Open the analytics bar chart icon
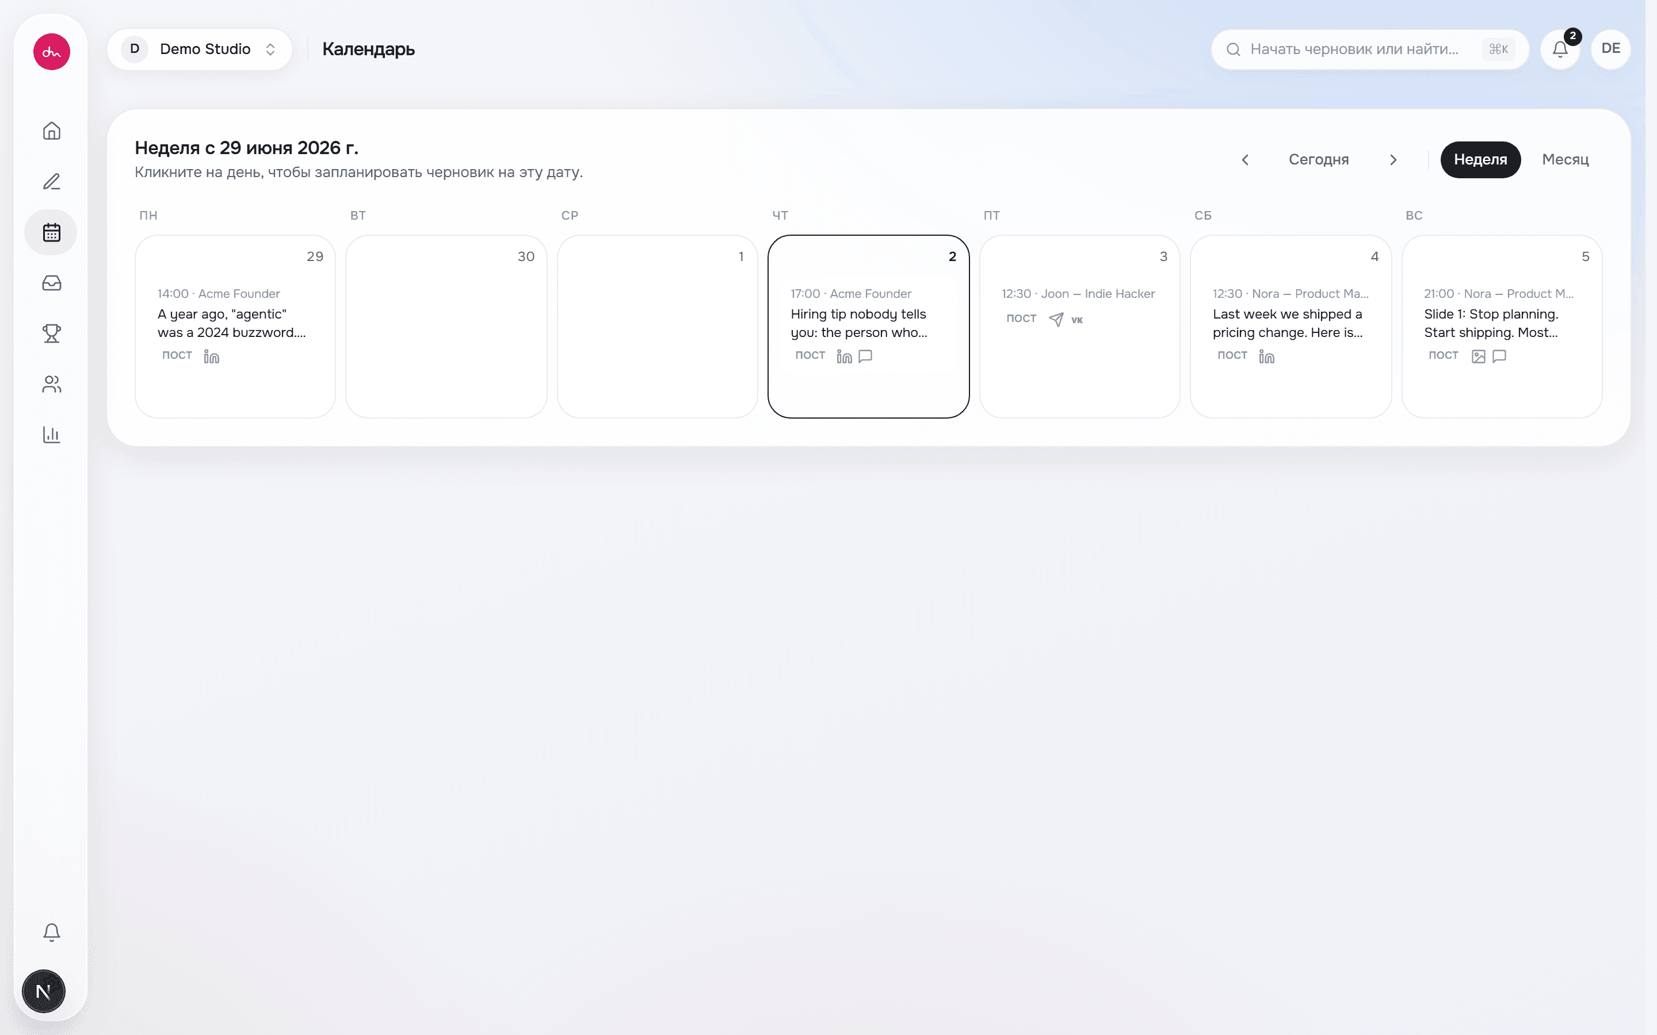This screenshot has height=1035, width=1657. (51, 435)
